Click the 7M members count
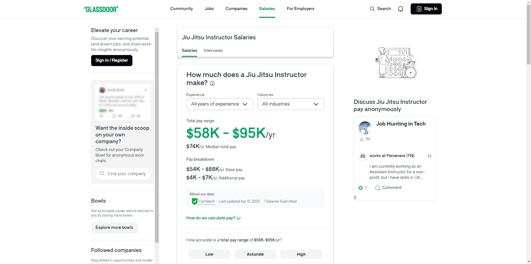This screenshot has height=264, width=531. pos(367,139)
